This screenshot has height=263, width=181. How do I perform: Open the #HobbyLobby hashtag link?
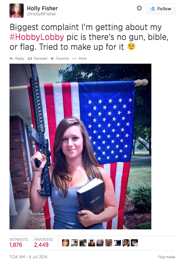point(37,37)
